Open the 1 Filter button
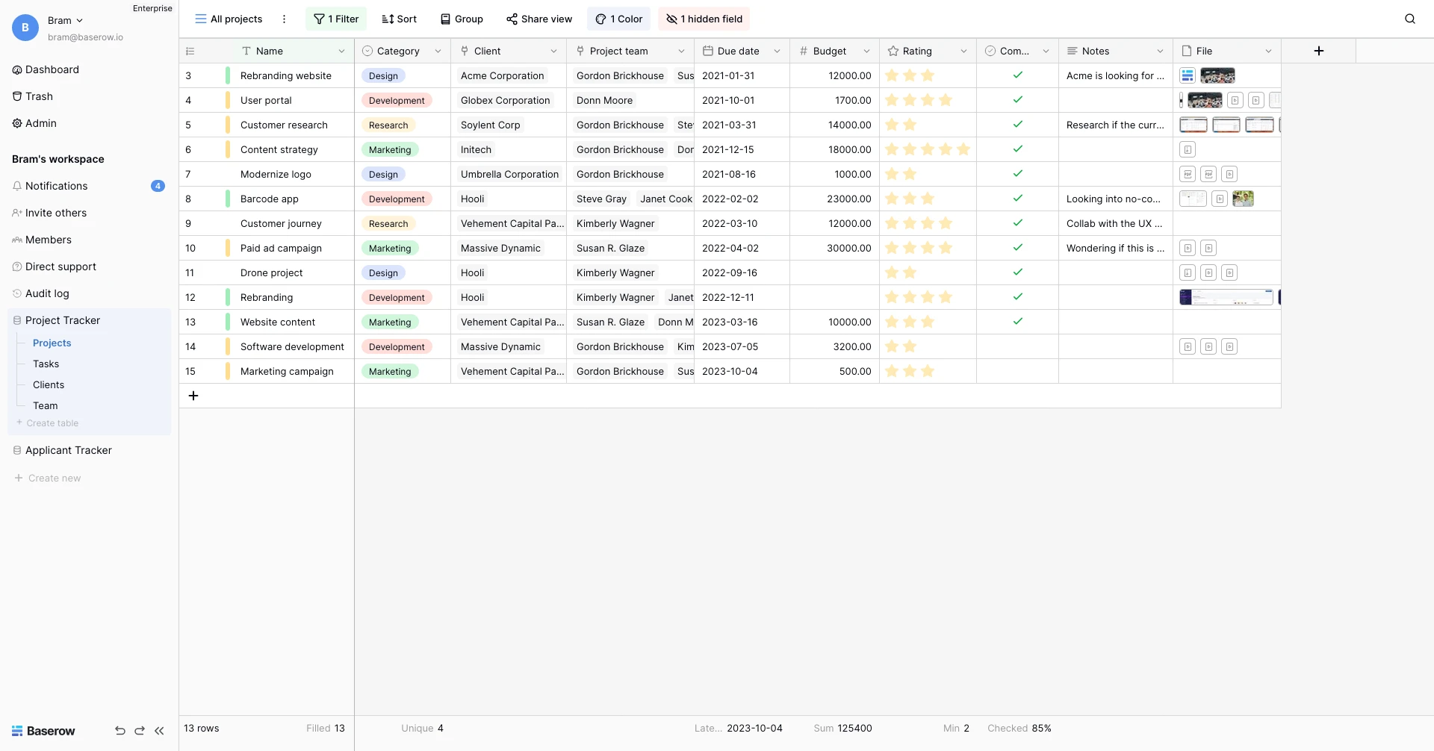Image resolution: width=1434 pixels, height=751 pixels. (x=336, y=19)
